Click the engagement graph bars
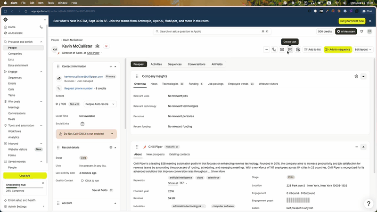Screen dimensions: 377x212 point(298,200)
